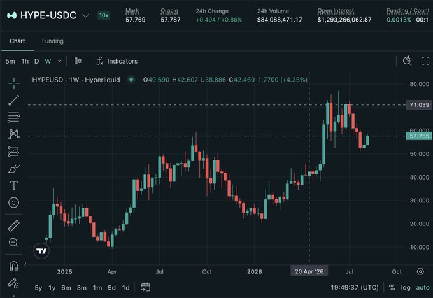Click the 80.000 price axis label
Image resolution: width=433 pixels, height=298 pixels.
click(419, 84)
